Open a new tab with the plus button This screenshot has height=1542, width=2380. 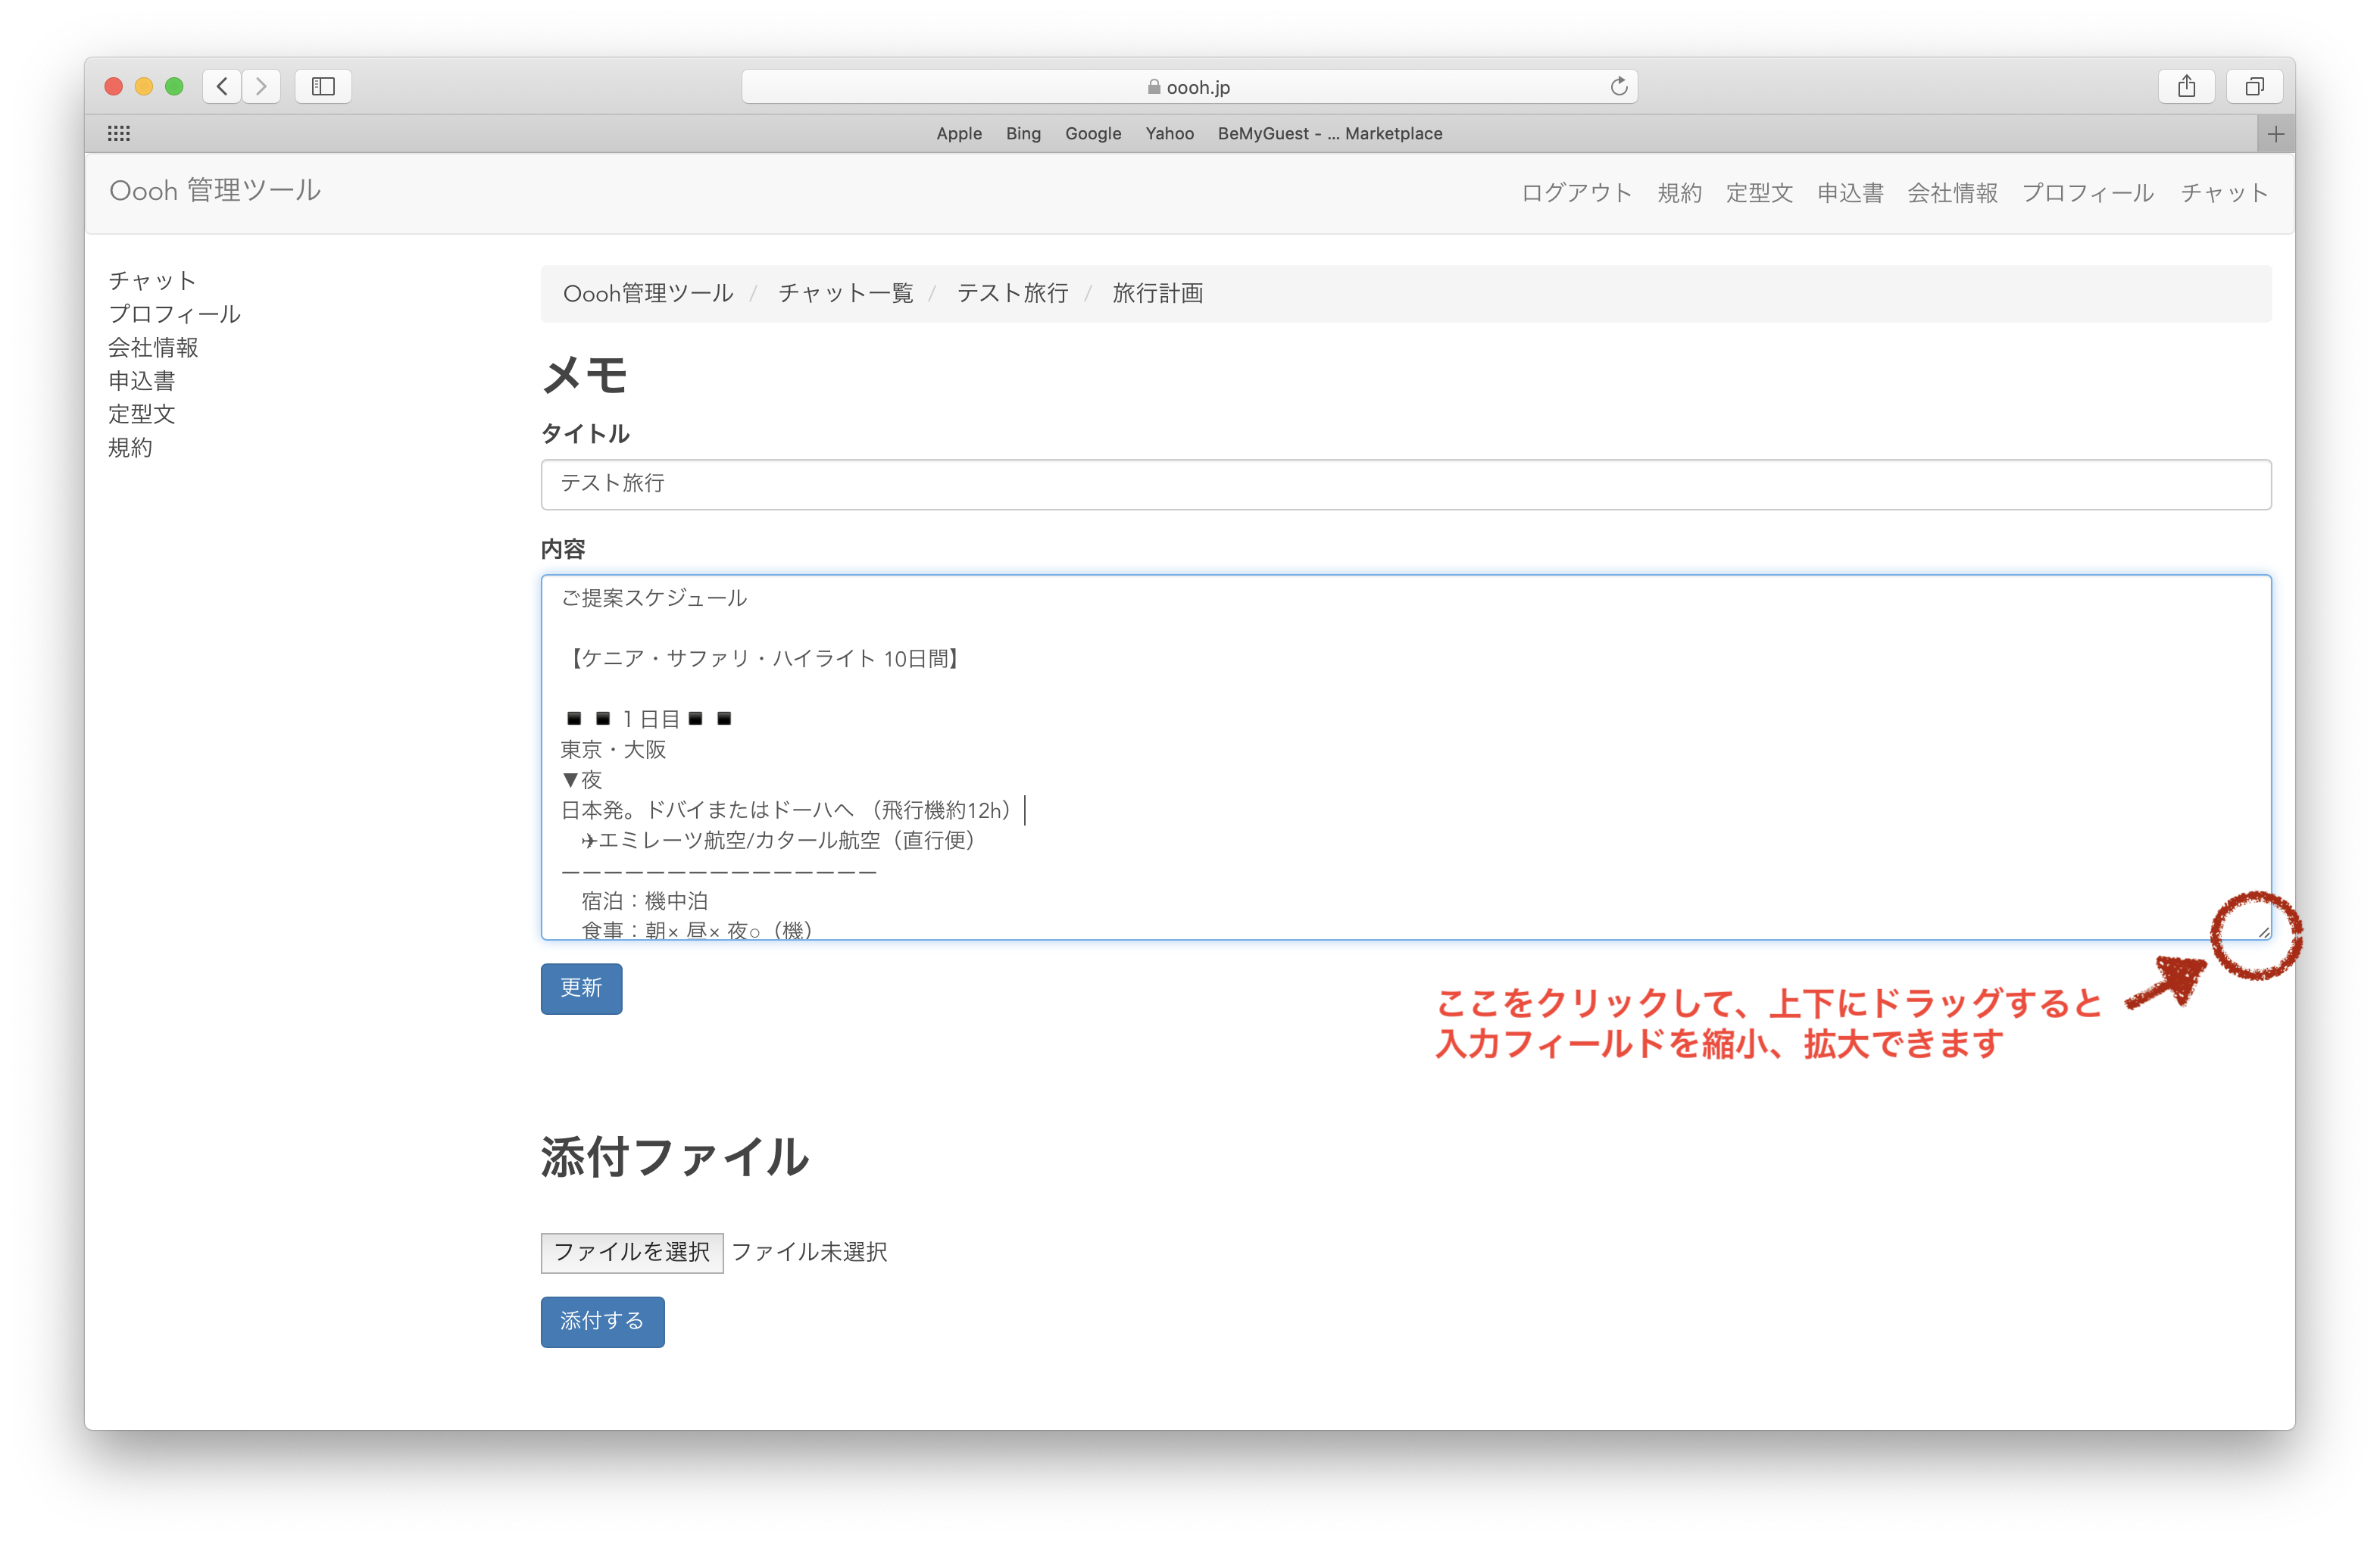coord(2276,134)
